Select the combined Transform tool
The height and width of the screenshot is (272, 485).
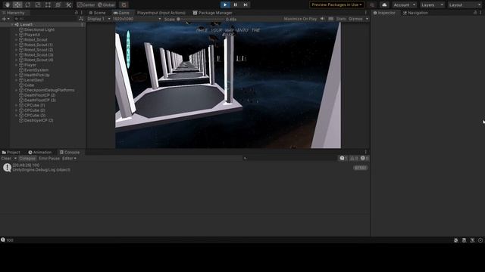coord(58,5)
